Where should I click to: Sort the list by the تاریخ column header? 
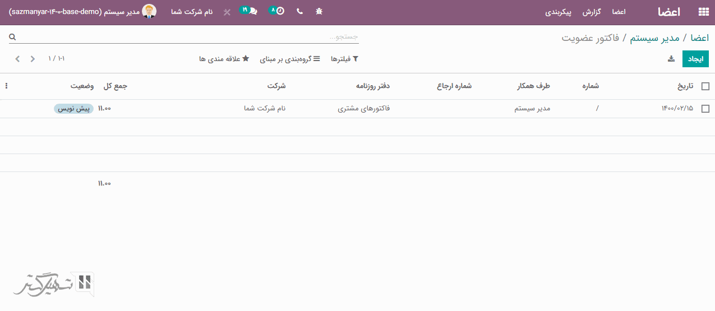click(685, 86)
